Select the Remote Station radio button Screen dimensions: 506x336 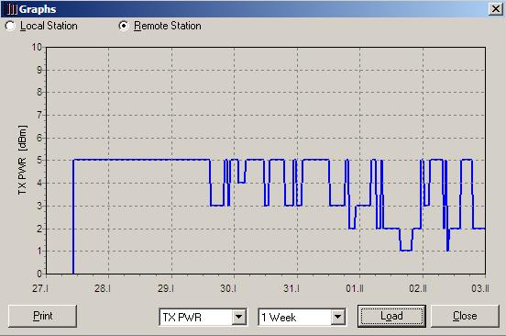(x=124, y=26)
